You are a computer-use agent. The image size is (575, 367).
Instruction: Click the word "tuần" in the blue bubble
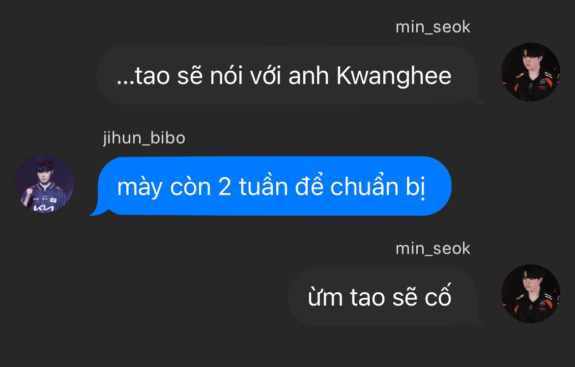point(263,186)
